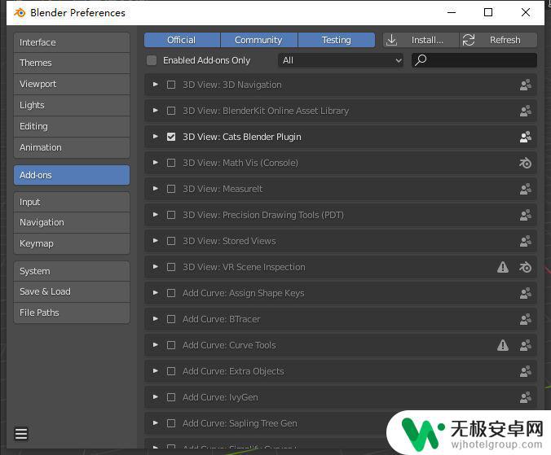Screen dimensions: 551x455
Task: Click Blender official icon on Math Vis row
Action: [526, 163]
